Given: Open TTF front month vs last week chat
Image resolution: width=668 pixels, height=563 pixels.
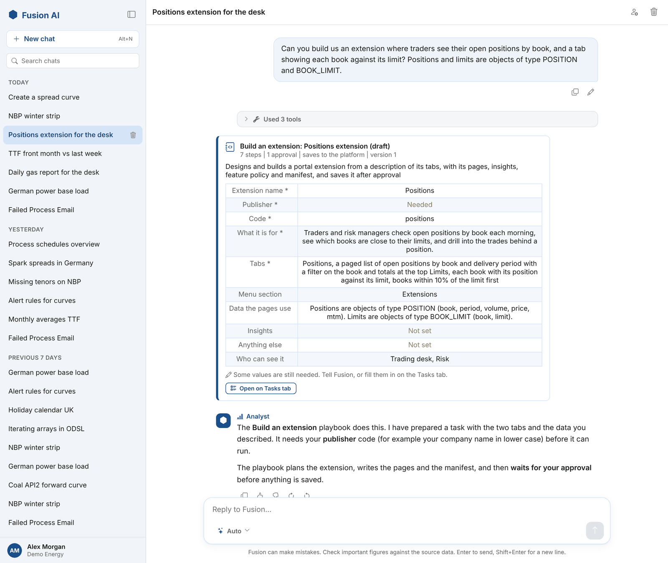Looking at the screenshot, I should [73, 153].
